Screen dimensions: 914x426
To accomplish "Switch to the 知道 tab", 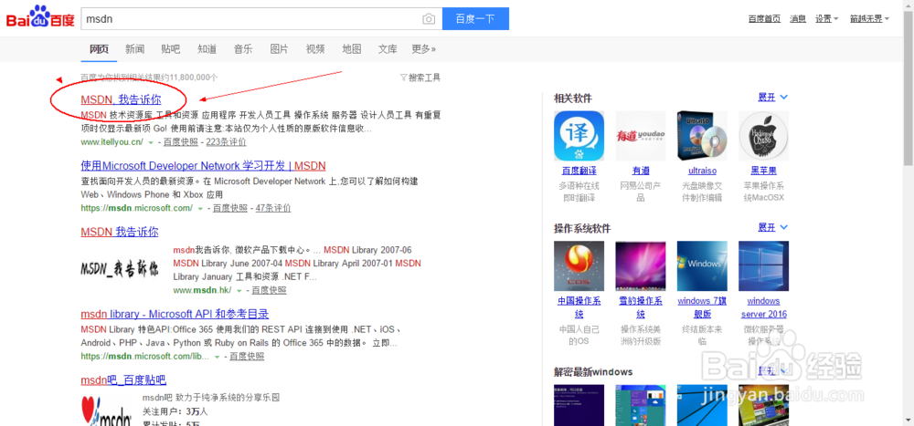I will [207, 49].
